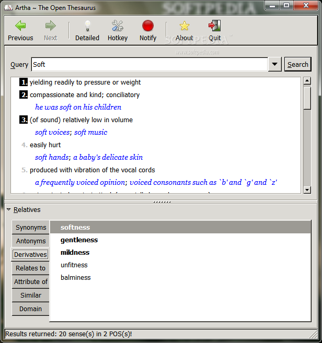Viewport: 322px width, 343px height.
Task: Click the Search button
Action: 297,64
